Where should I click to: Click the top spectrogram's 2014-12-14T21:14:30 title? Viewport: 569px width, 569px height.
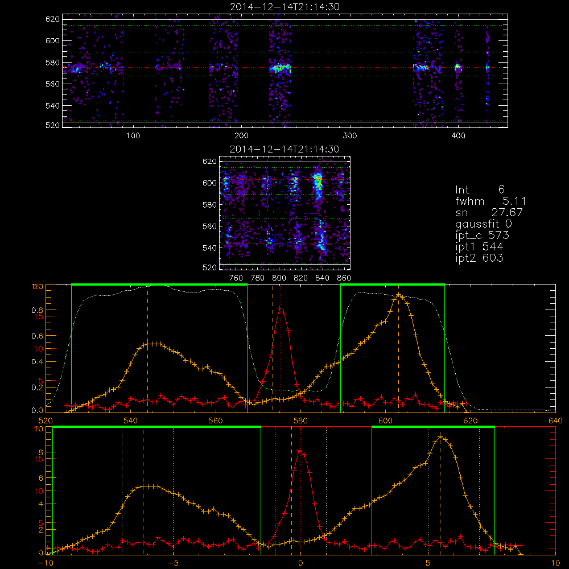point(285,6)
